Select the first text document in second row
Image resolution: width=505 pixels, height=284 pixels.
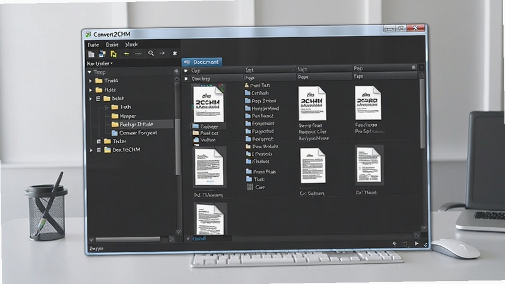[x=209, y=167]
